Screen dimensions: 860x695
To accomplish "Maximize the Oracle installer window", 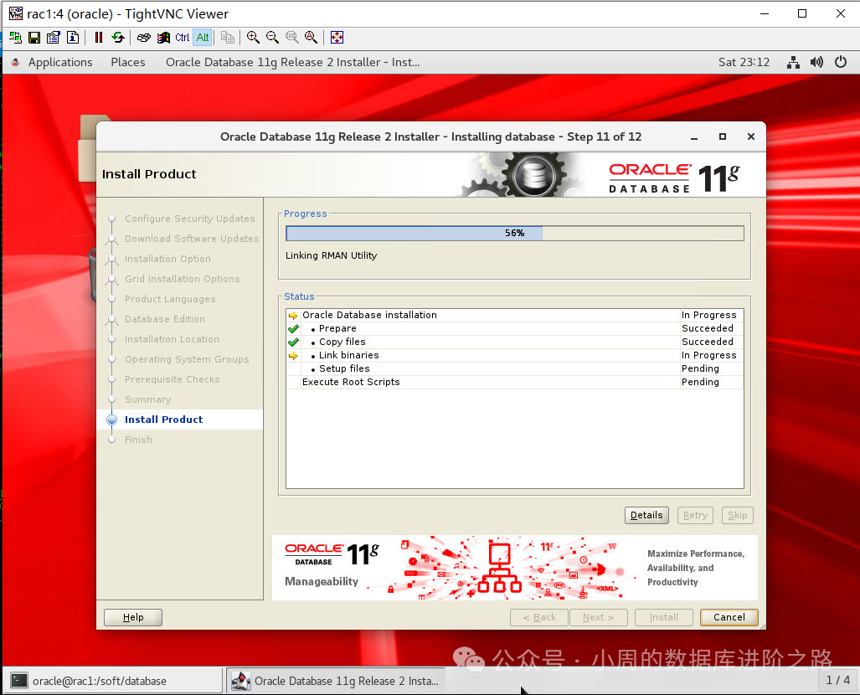I will 723,136.
